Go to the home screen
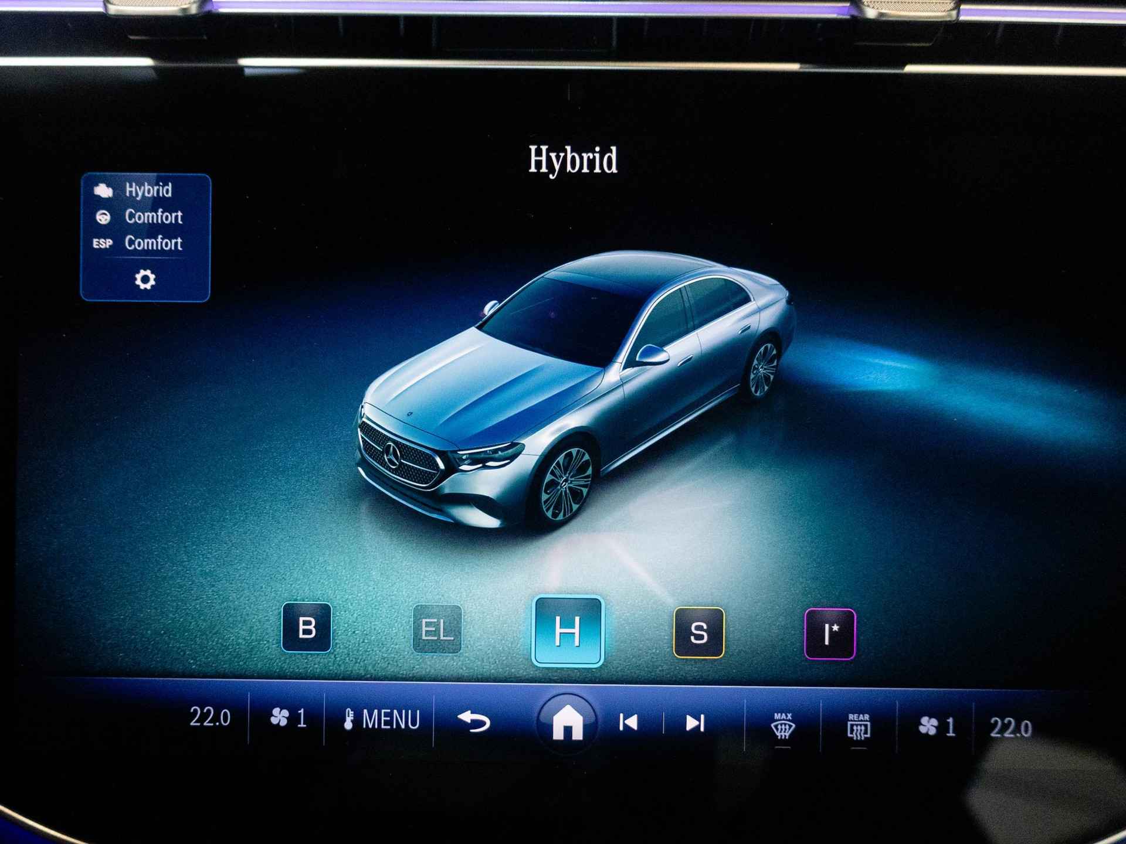 pos(567,723)
